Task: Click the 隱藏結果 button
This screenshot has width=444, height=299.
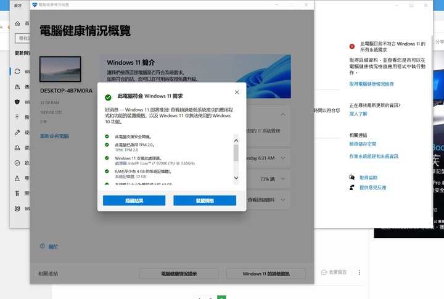Action: (x=134, y=200)
